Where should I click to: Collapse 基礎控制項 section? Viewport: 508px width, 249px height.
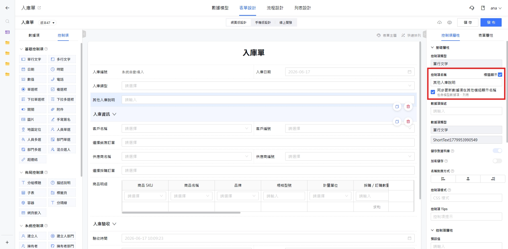coord(21,49)
